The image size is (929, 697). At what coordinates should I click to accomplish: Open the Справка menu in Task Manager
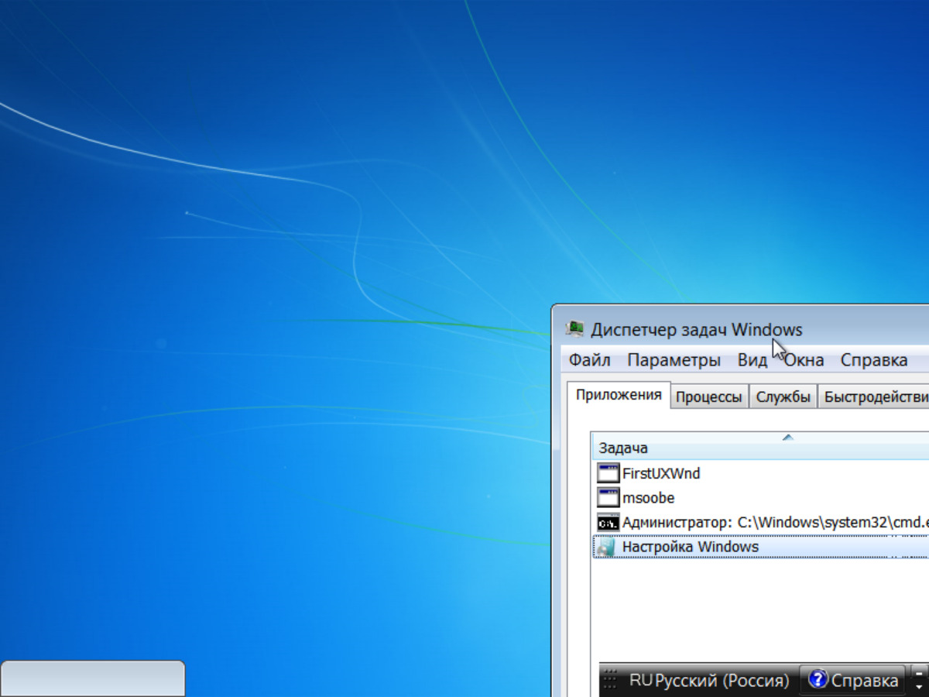pos(873,360)
